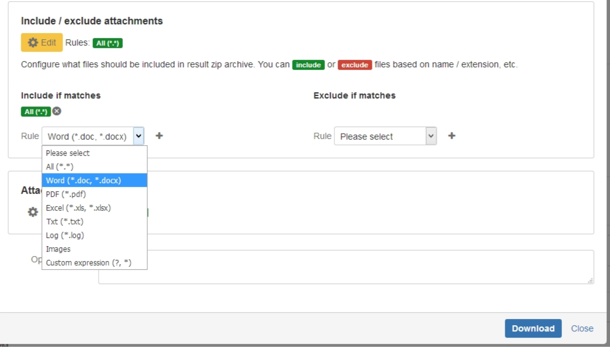Remove the All (*.*) include rule
610x347 pixels.
(x=57, y=112)
